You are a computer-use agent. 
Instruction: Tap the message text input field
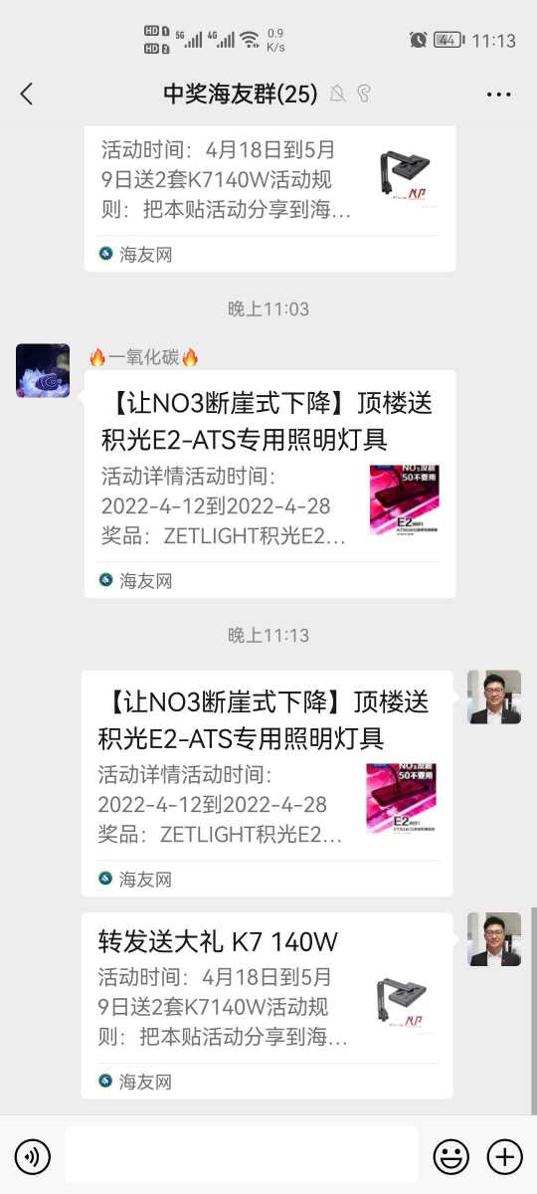pyautogui.click(x=242, y=1155)
